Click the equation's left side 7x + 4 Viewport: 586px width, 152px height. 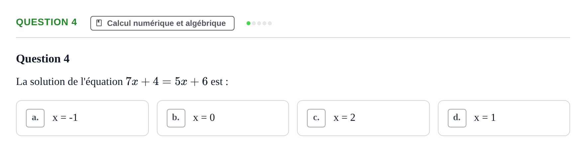tap(142, 82)
